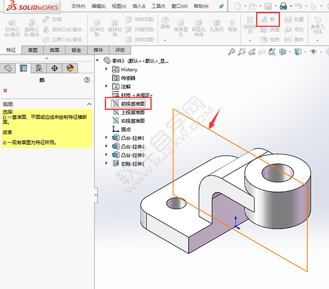Pin the menu bar with pushpin
The image size is (329, 289).
(221, 6)
